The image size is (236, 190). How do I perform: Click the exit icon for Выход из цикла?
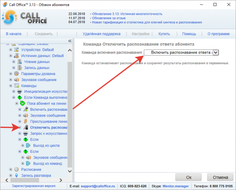28,145
